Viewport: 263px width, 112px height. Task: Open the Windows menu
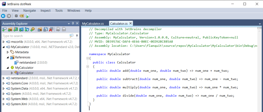pyautogui.click(x=74, y=10)
